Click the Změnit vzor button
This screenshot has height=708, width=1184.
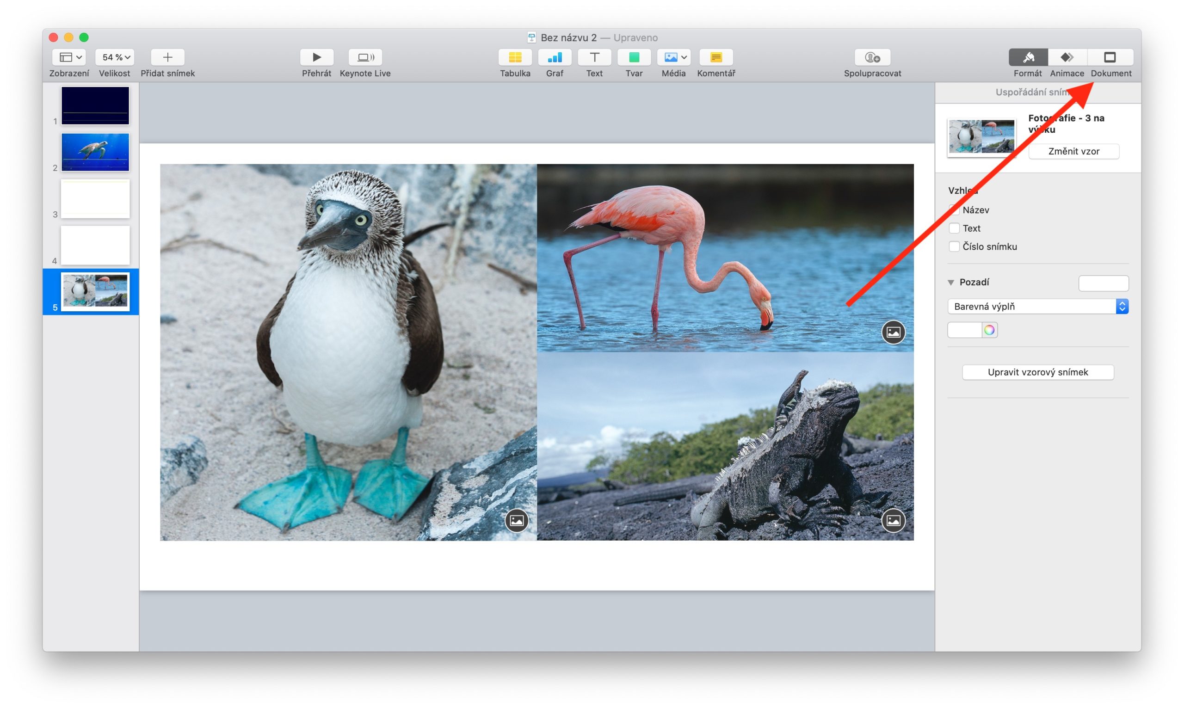(x=1073, y=151)
